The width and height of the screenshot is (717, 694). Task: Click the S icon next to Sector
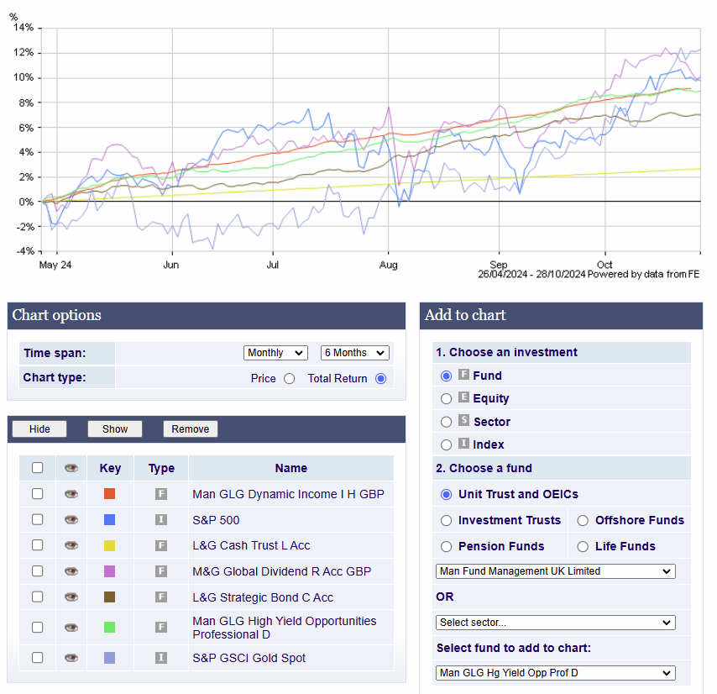(x=463, y=421)
